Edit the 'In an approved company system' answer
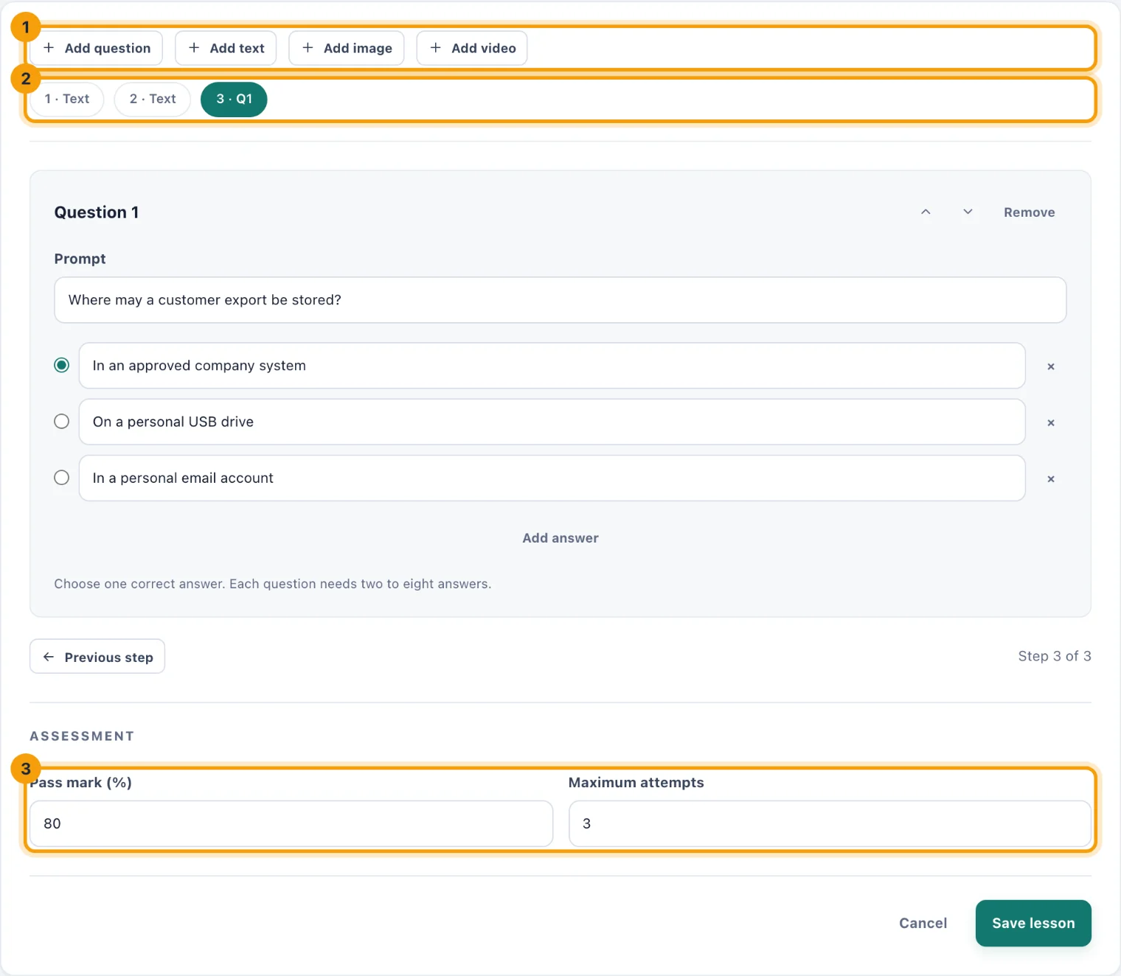The image size is (1121, 976). pos(552,366)
